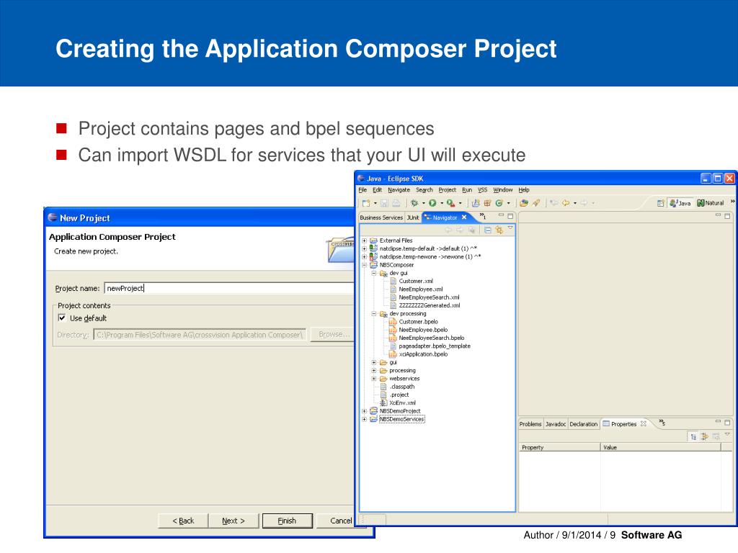Toggle Show Categories in Properties view
The width and height of the screenshot is (738, 553).
click(693, 437)
